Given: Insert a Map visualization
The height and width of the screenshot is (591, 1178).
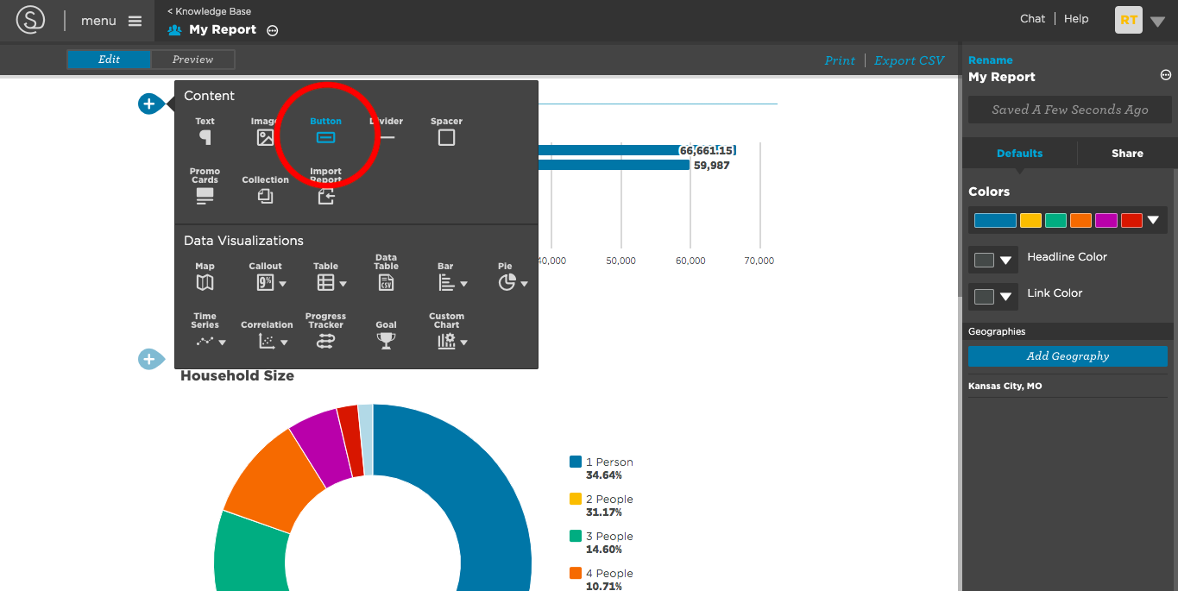Looking at the screenshot, I should coord(205,276).
